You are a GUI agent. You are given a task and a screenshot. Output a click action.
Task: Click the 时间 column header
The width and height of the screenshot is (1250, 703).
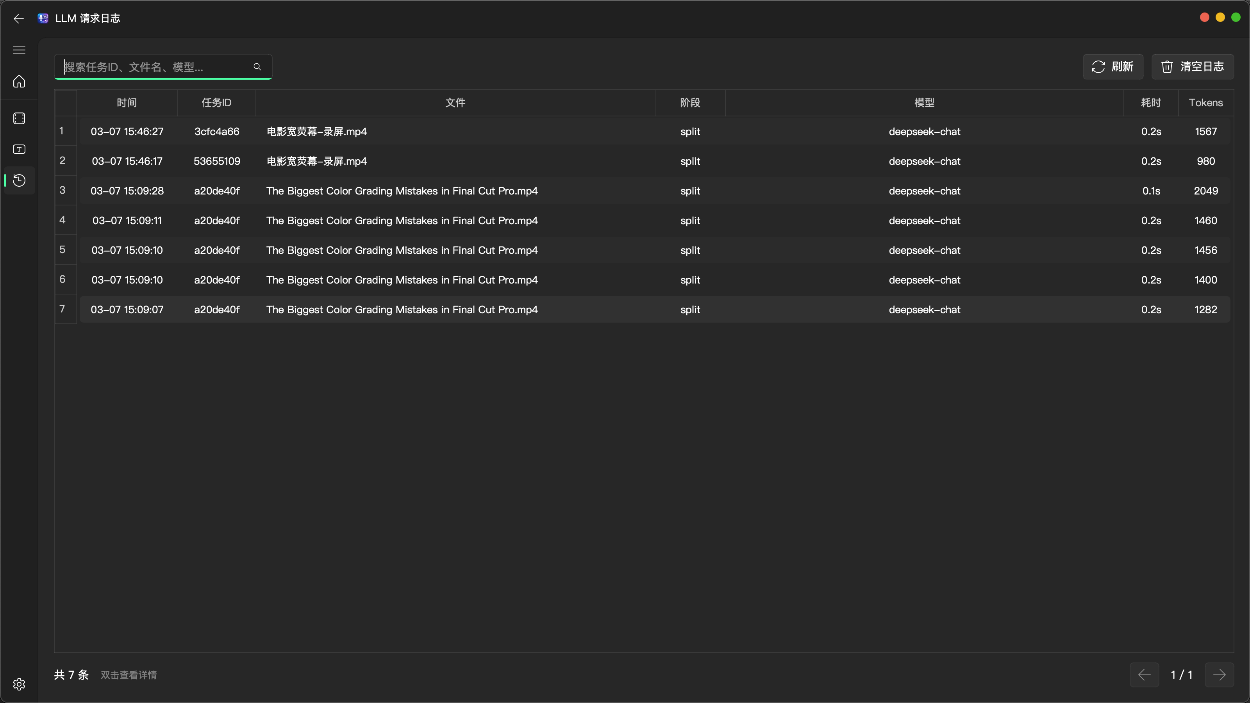[x=127, y=103]
